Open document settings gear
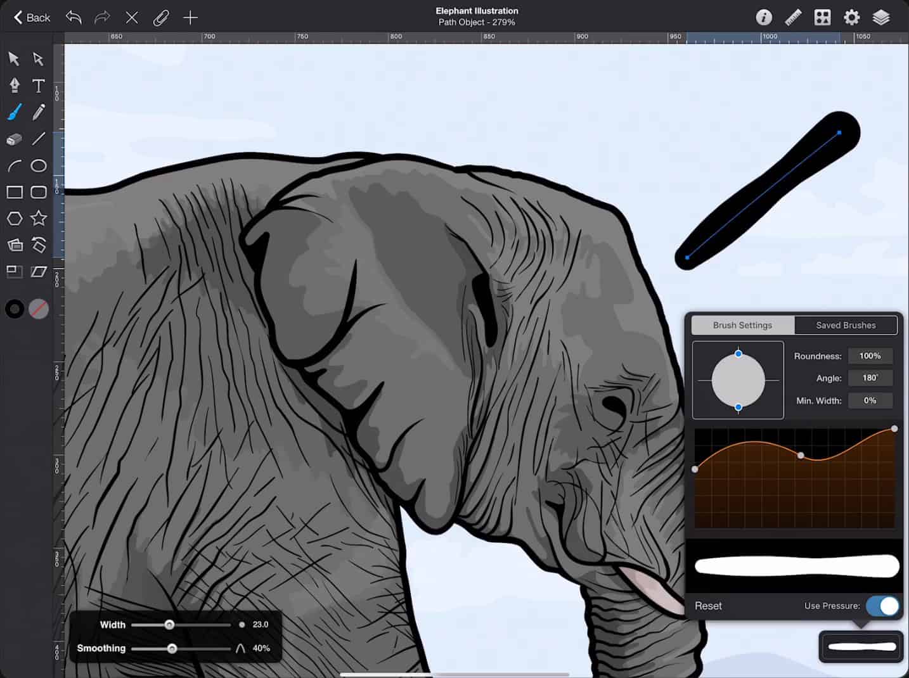Screen dimensions: 909x678 (851, 17)
